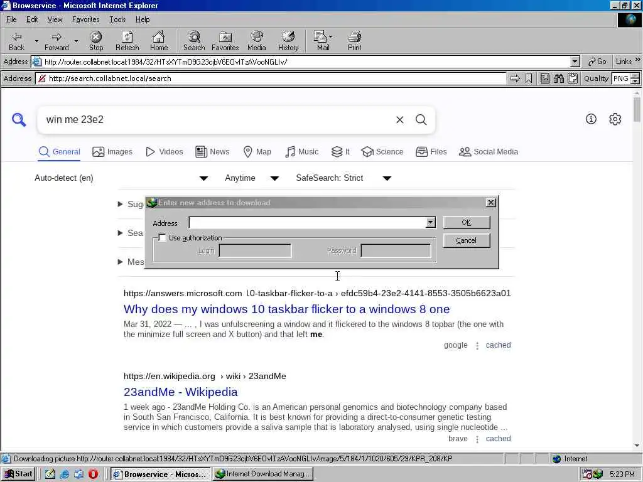Click the Browservice open-bookmarks book icon

[x=544, y=78]
